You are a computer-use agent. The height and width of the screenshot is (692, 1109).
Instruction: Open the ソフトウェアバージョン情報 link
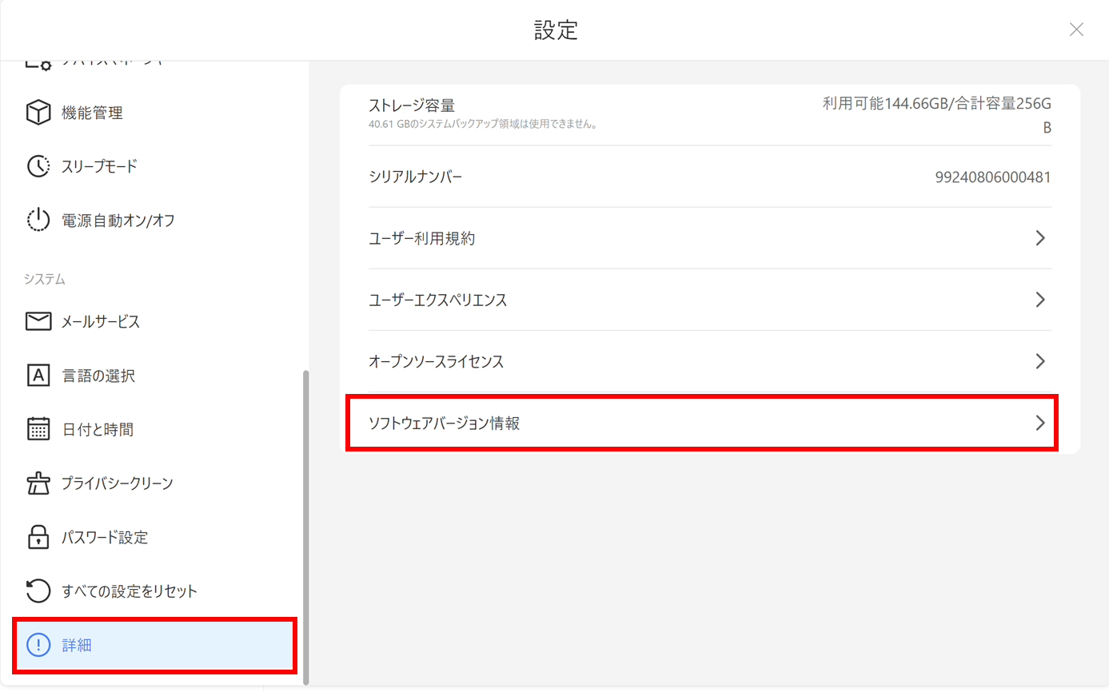tap(444, 424)
